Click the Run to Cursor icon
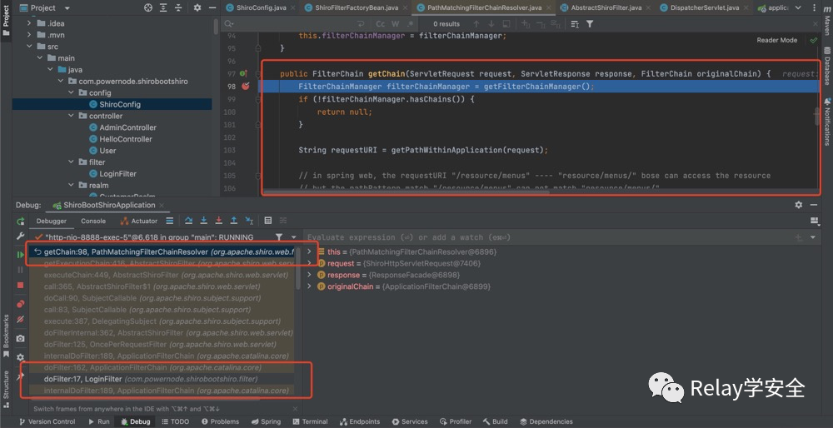 coord(248,221)
